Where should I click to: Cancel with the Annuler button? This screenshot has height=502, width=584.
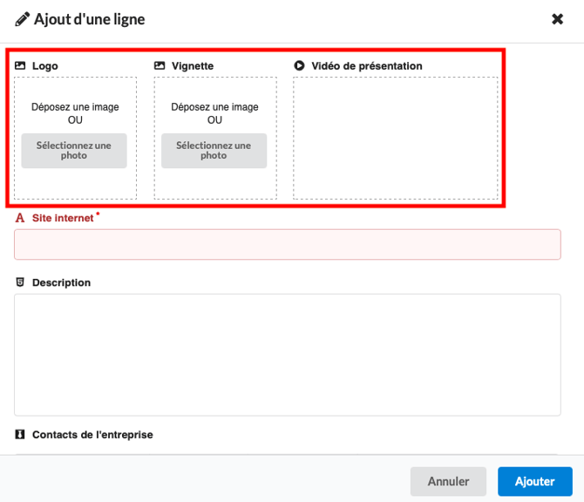pyautogui.click(x=448, y=481)
